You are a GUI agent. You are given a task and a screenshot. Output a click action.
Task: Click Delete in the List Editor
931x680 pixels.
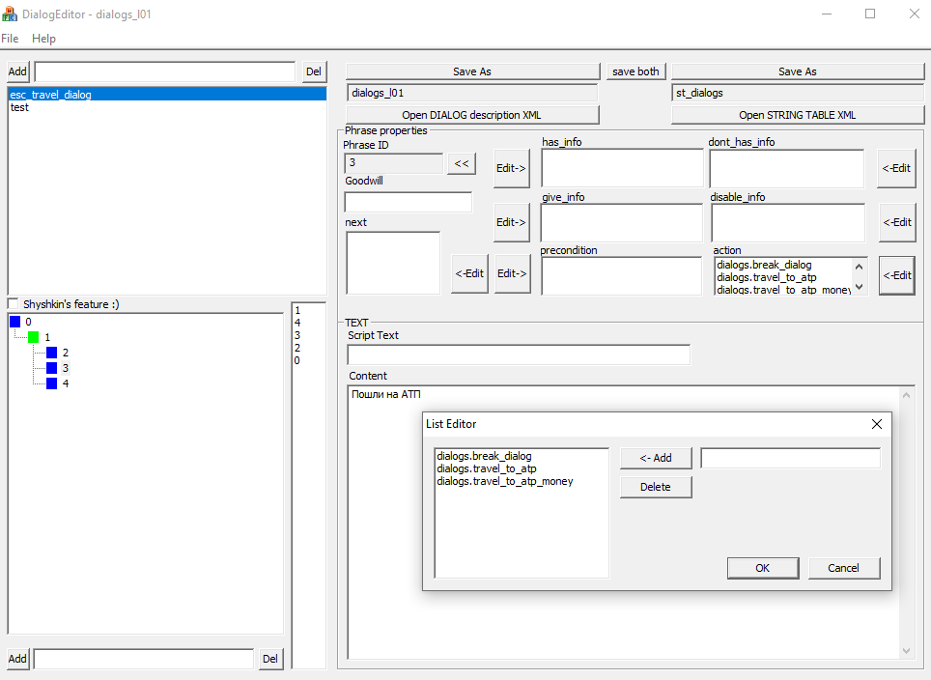tap(656, 487)
